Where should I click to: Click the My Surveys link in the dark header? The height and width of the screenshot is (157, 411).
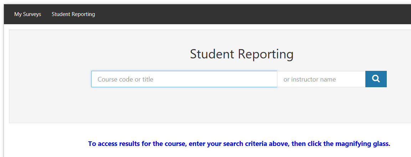[x=27, y=14]
